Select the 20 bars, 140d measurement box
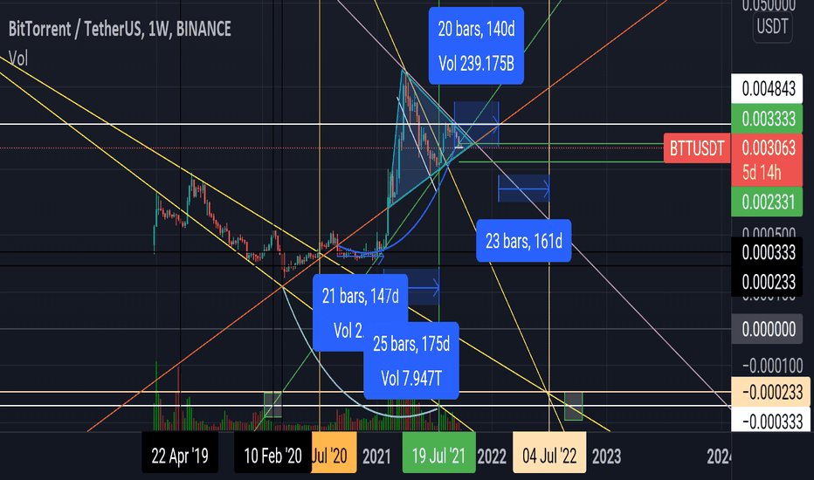Screen dimensions: 814x480 pyautogui.click(x=476, y=45)
